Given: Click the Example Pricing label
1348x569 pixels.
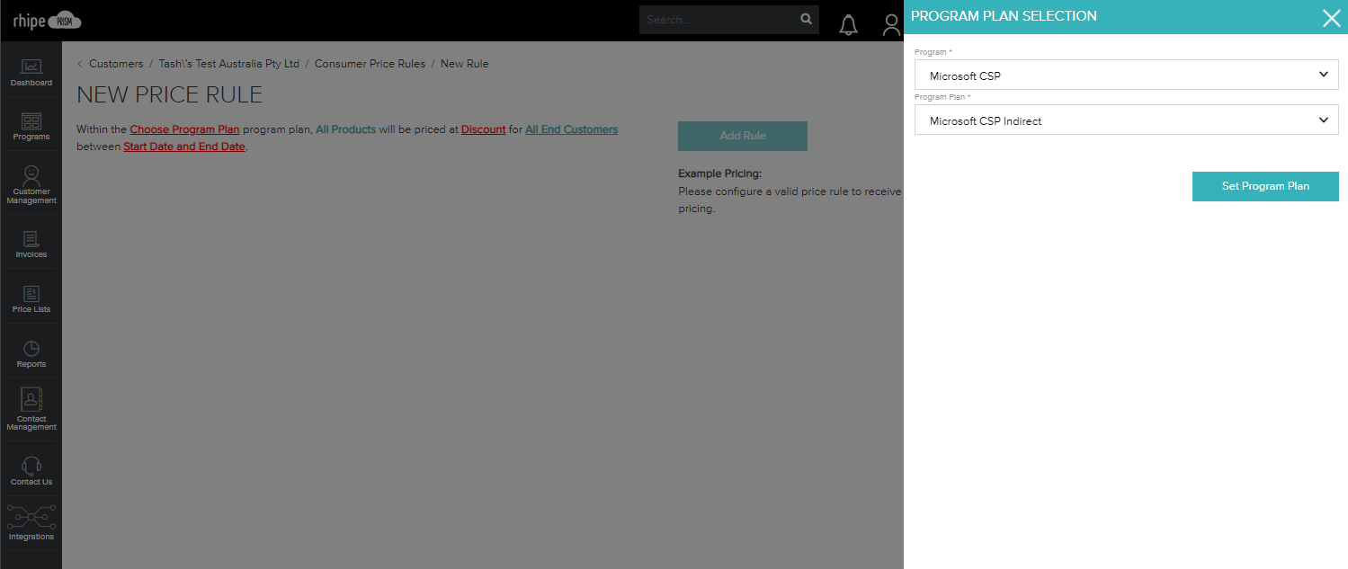Looking at the screenshot, I should click(x=719, y=173).
